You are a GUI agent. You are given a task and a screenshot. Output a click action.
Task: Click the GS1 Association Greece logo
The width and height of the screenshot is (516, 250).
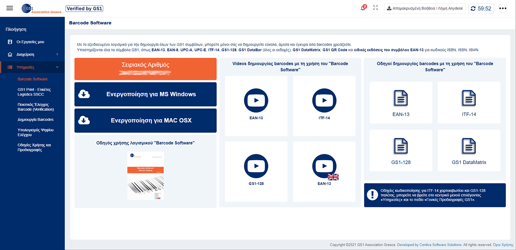pos(42,8)
